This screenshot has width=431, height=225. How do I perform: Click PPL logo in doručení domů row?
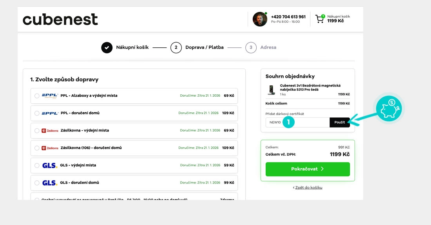(x=50, y=113)
